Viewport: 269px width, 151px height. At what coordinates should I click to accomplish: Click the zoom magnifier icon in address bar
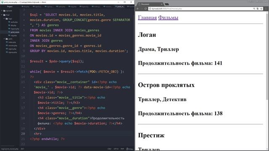[x=254, y=9]
